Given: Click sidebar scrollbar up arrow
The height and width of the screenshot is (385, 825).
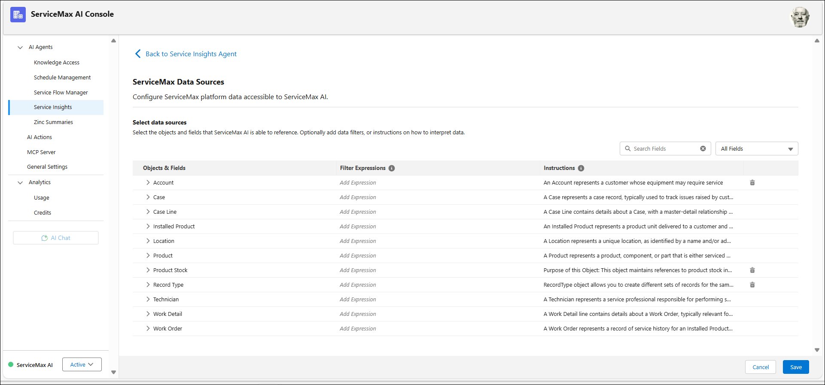Looking at the screenshot, I should pos(113,41).
